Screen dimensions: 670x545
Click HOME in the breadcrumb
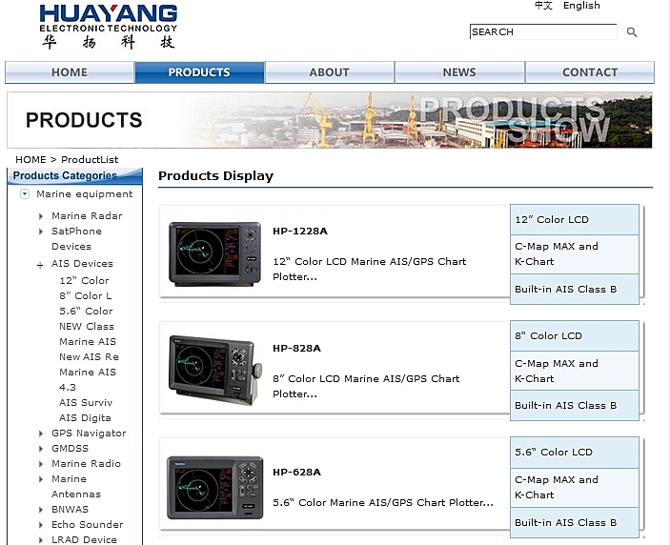(30, 160)
